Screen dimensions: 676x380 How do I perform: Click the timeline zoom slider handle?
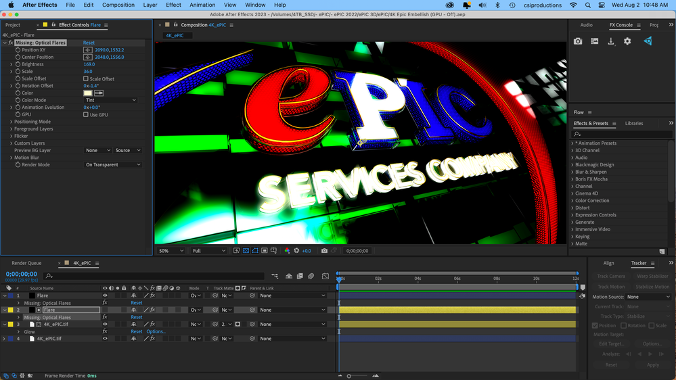tap(348, 376)
